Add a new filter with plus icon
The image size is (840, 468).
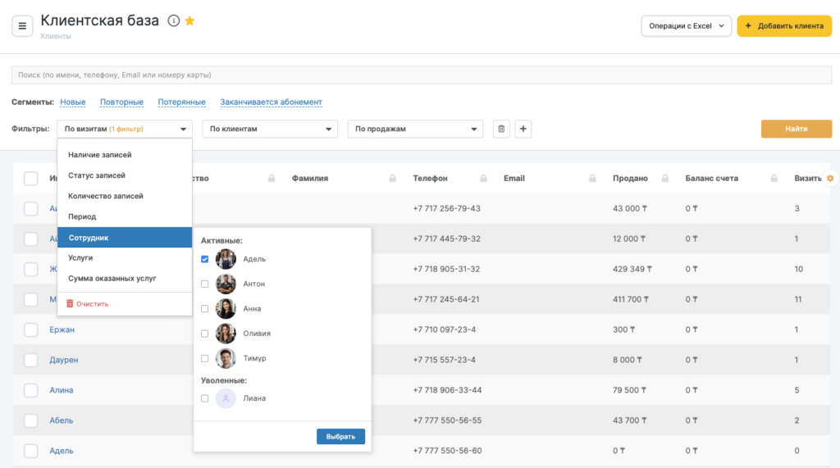(523, 129)
